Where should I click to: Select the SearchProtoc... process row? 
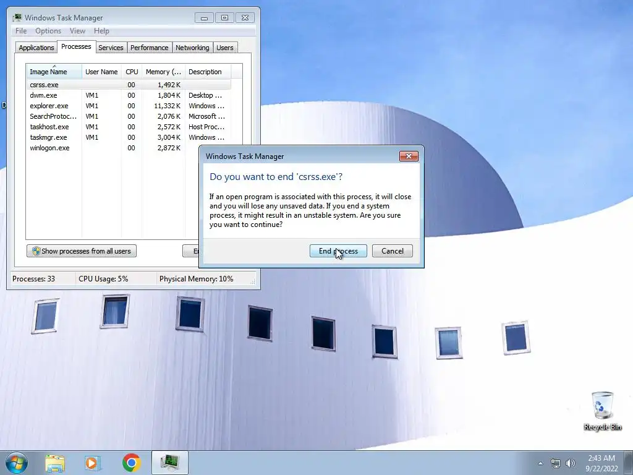pos(129,116)
